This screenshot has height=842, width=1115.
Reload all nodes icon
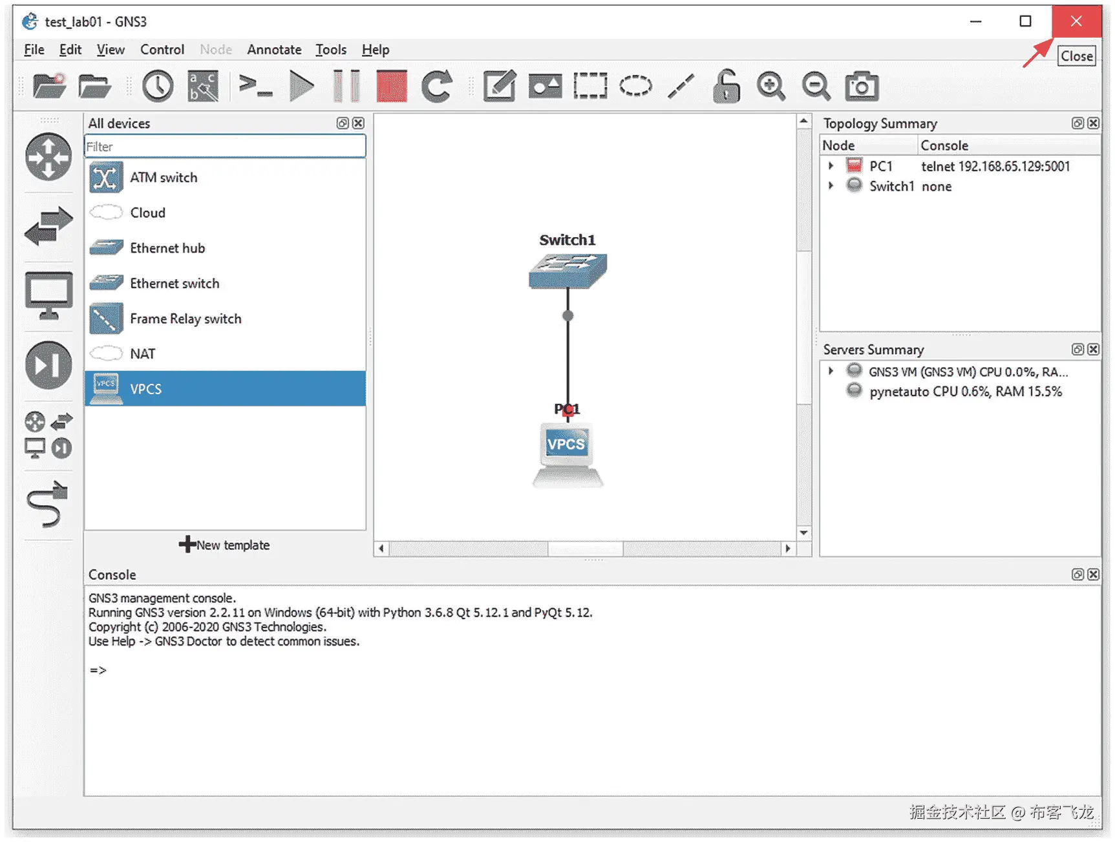[x=437, y=86]
